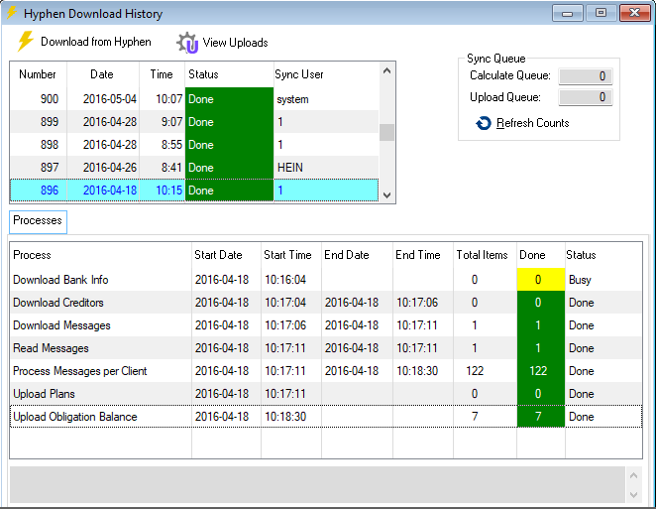
Task: Click the Upload Queue value field
Action: [x=586, y=97]
